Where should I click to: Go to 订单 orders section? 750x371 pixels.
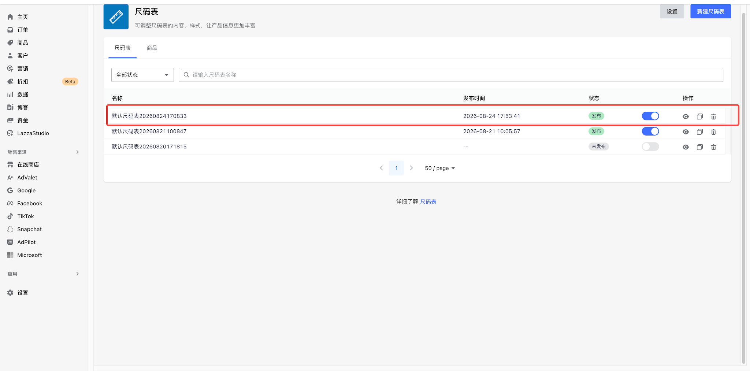click(x=22, y=30)
